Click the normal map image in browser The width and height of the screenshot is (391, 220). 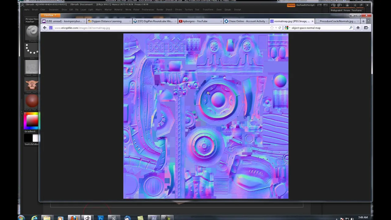pos(206,116)
